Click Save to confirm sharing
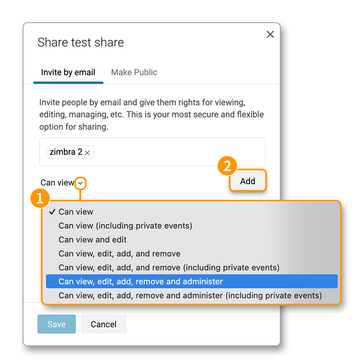The height and width of the screenshot is (364, 364). pos(56,324)
